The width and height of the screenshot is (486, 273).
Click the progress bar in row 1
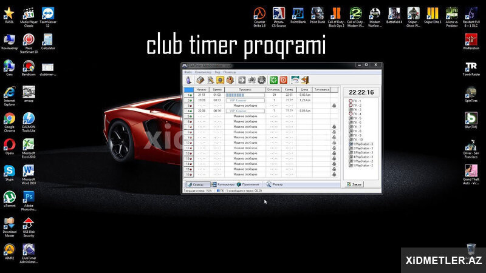point(245,95)
